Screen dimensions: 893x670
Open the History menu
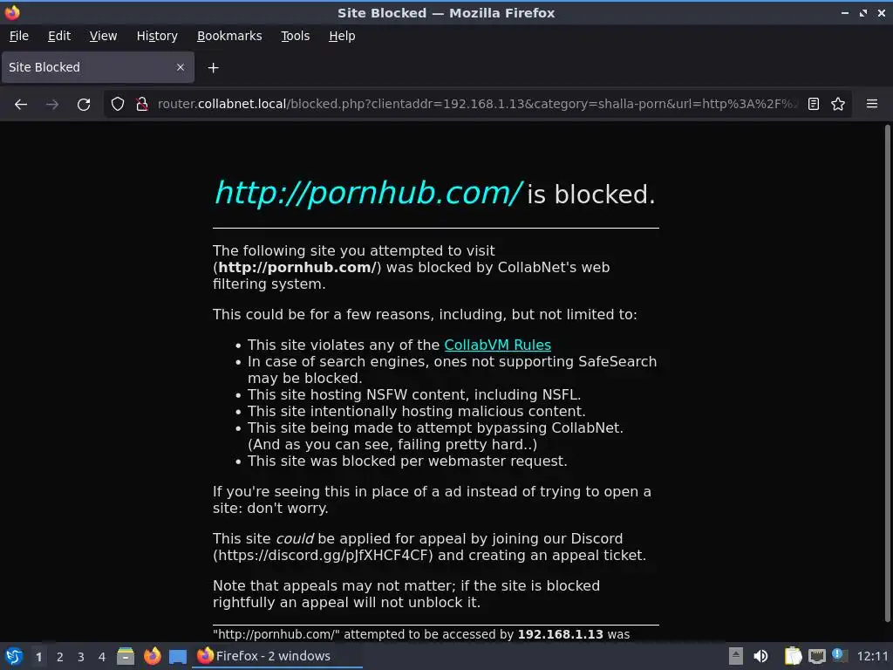[157, 36]
